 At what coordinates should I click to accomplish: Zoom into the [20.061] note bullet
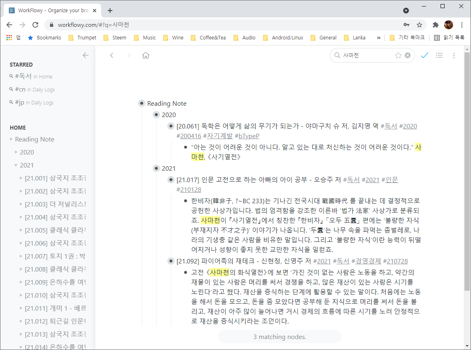171,126
